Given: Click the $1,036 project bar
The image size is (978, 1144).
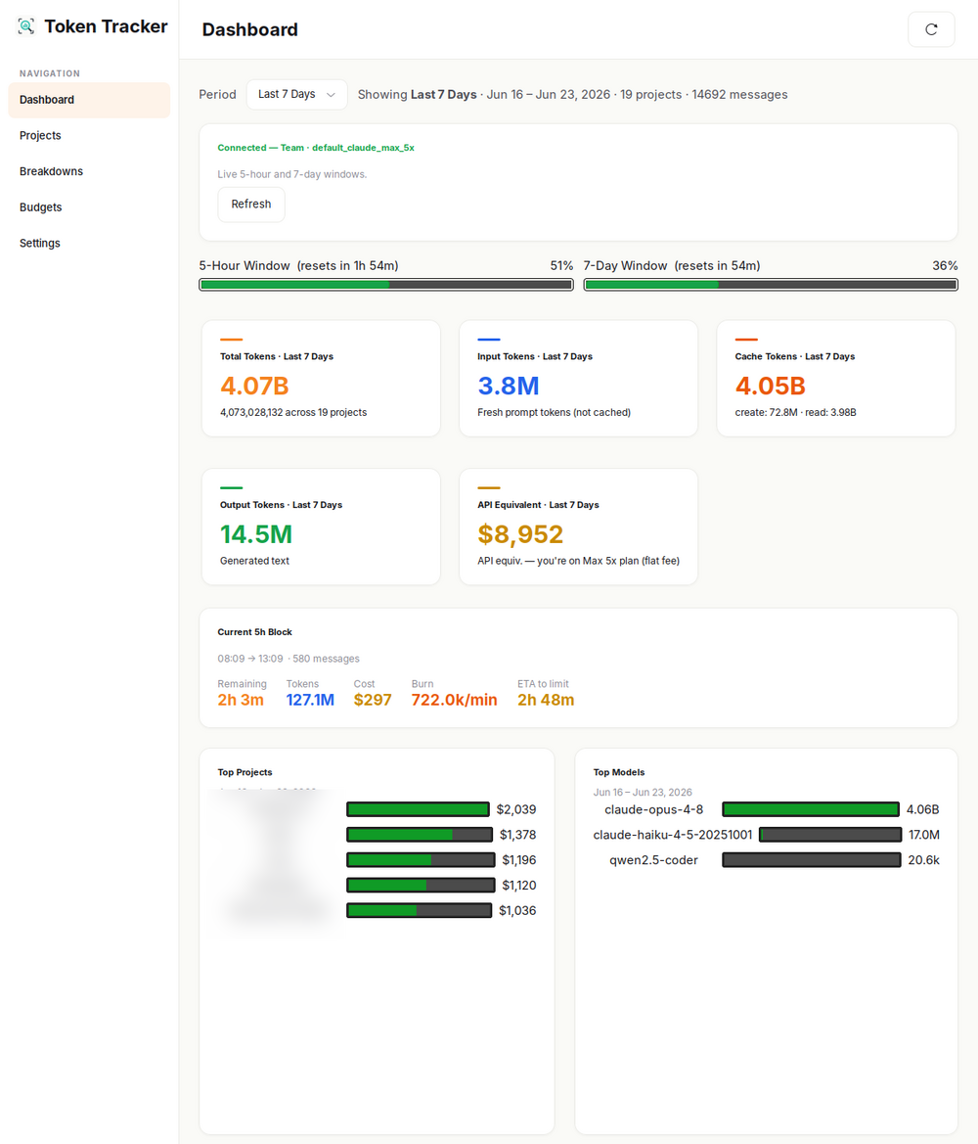Looking at the screenshot, I should point(420,910).
